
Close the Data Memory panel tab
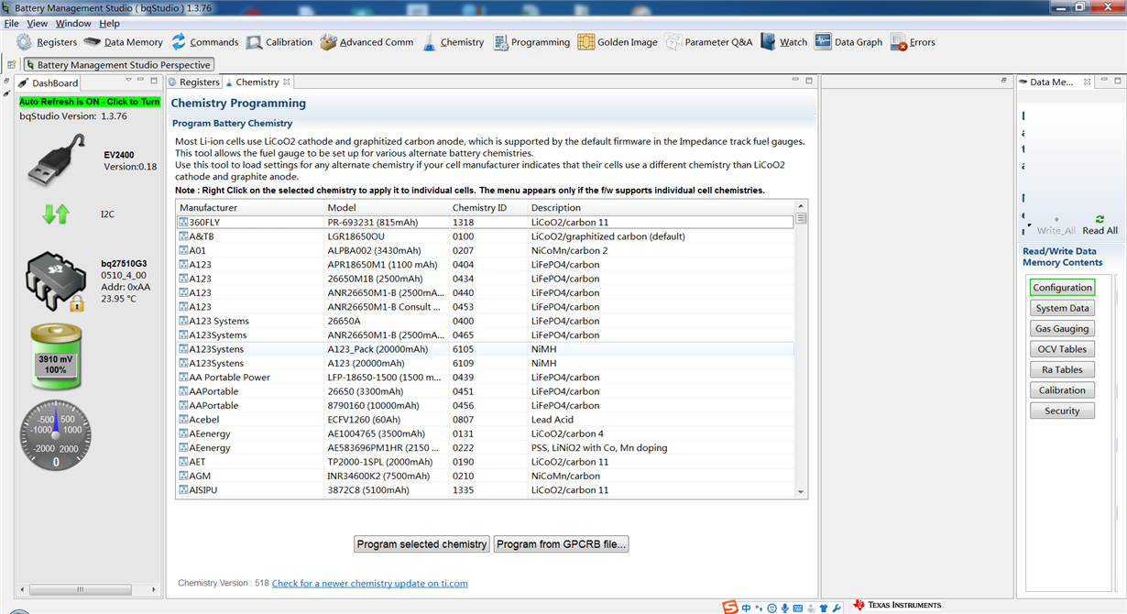(1088, 82)
